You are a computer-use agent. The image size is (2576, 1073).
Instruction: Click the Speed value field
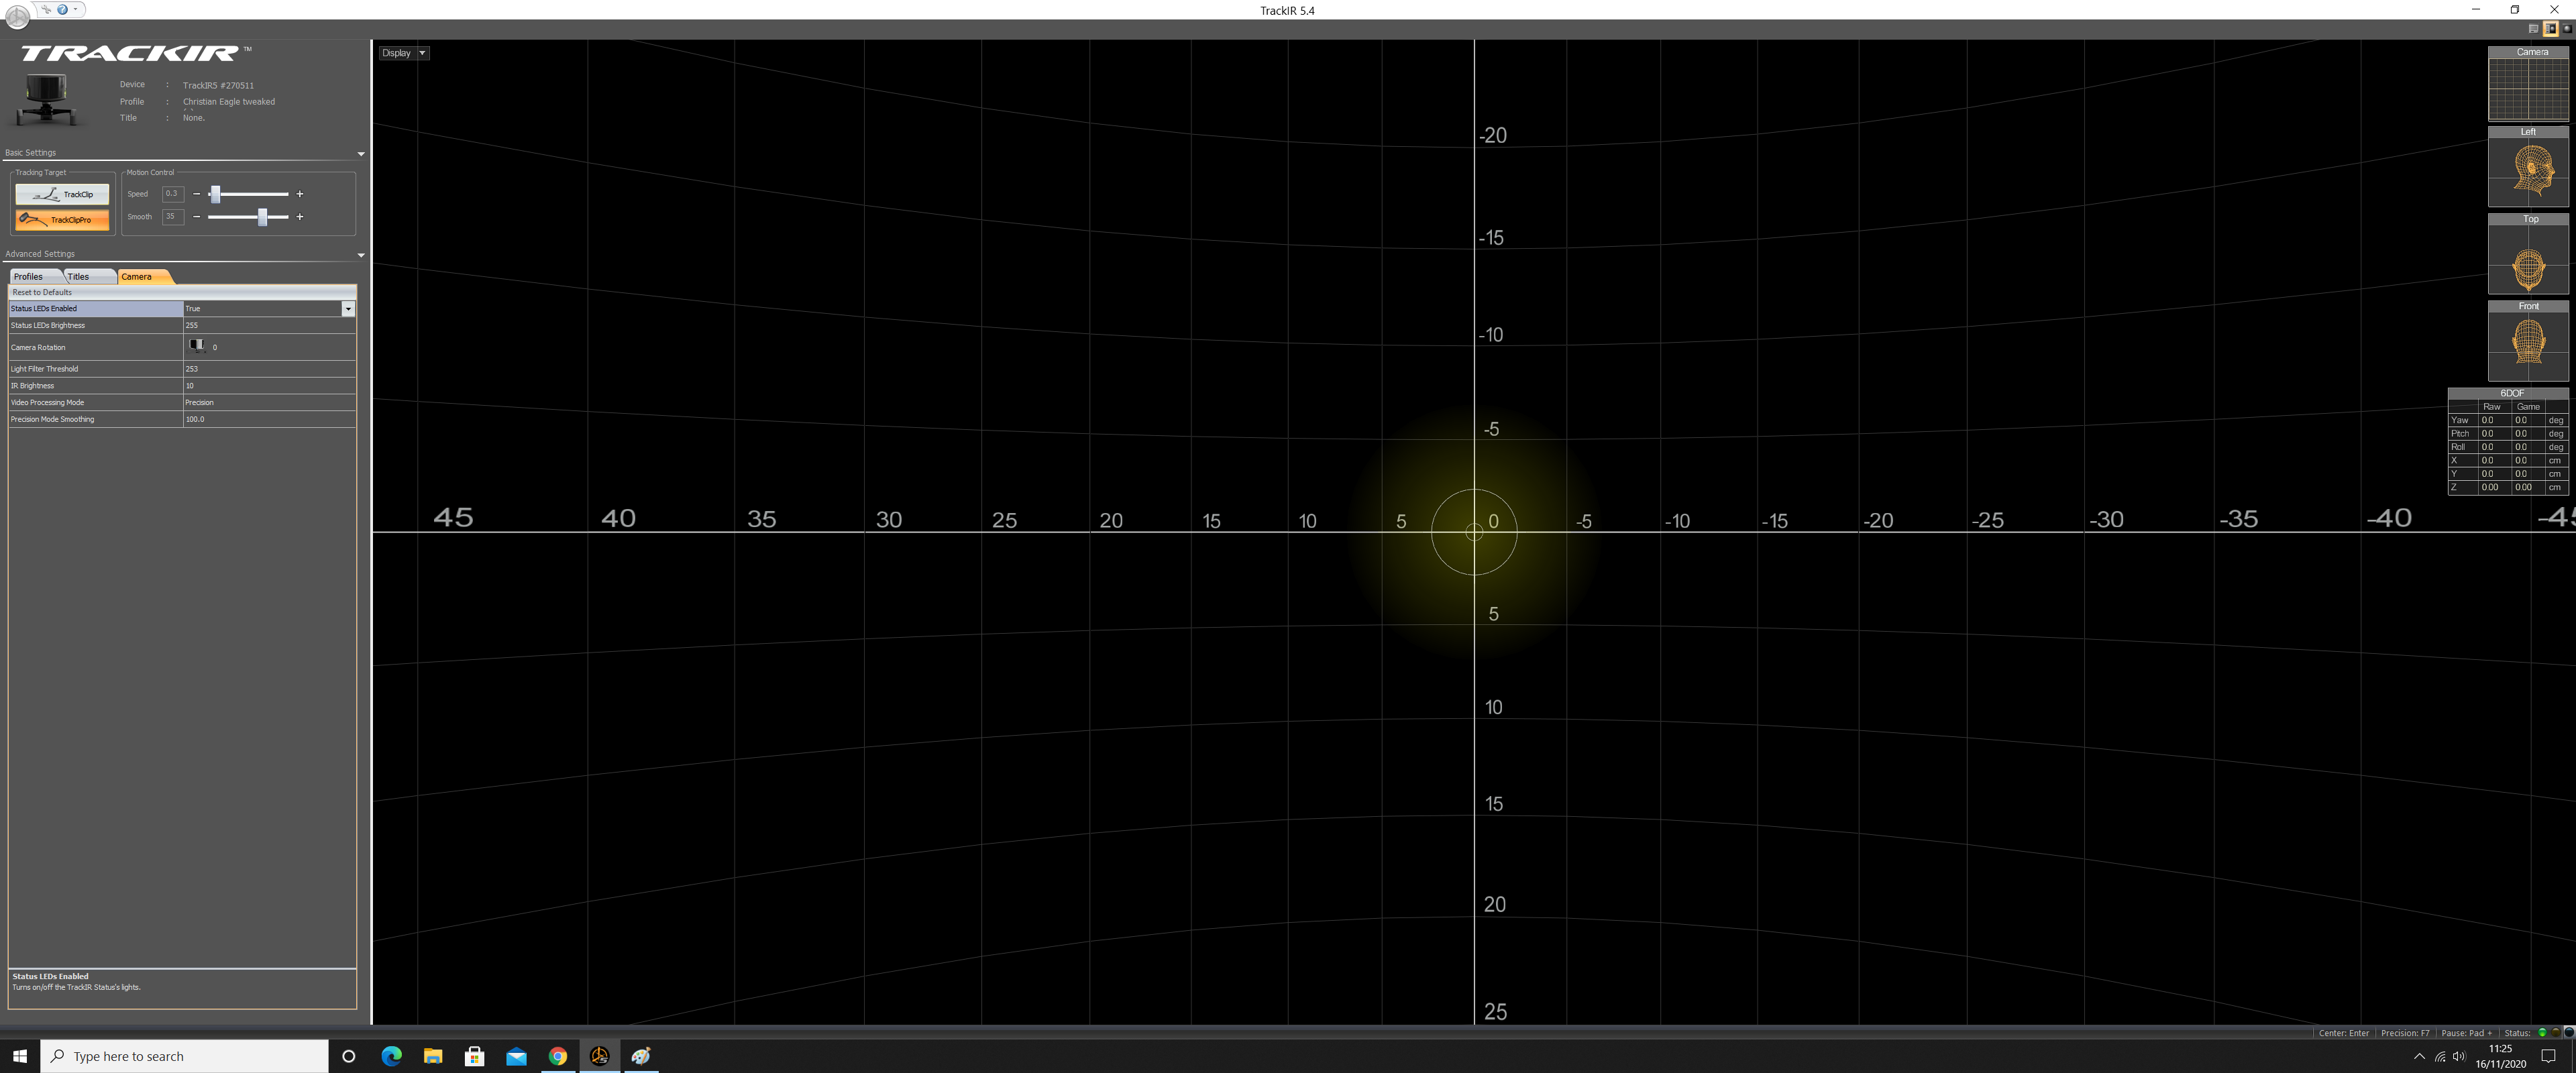click(x=173, y=194)
